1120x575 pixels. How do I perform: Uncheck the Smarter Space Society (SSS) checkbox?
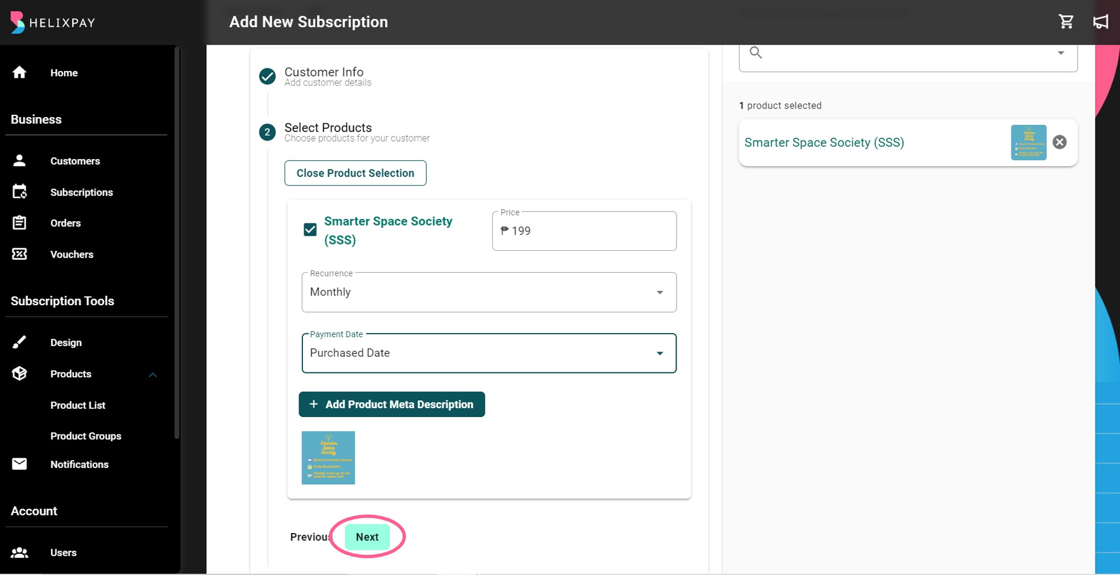click(x=310, y=230)
